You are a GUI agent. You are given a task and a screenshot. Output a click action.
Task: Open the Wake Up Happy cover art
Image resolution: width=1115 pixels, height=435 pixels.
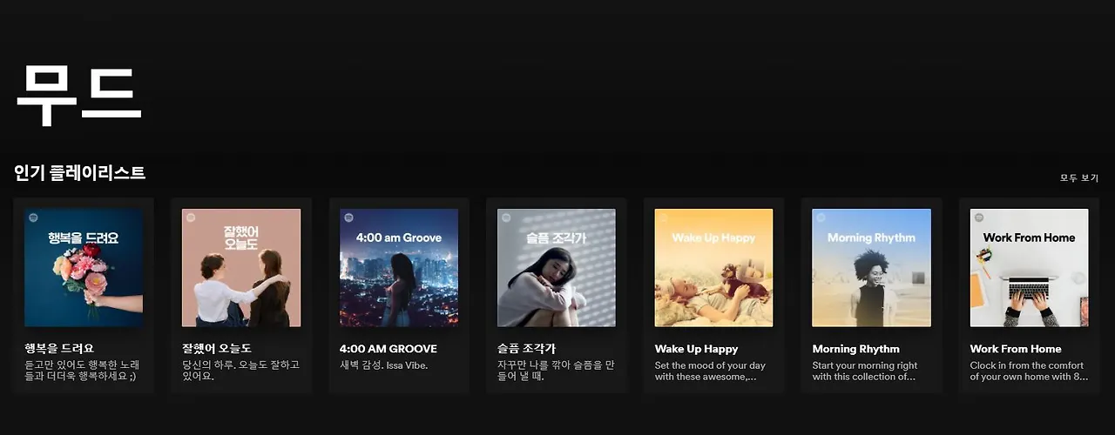tap(714, 268)
